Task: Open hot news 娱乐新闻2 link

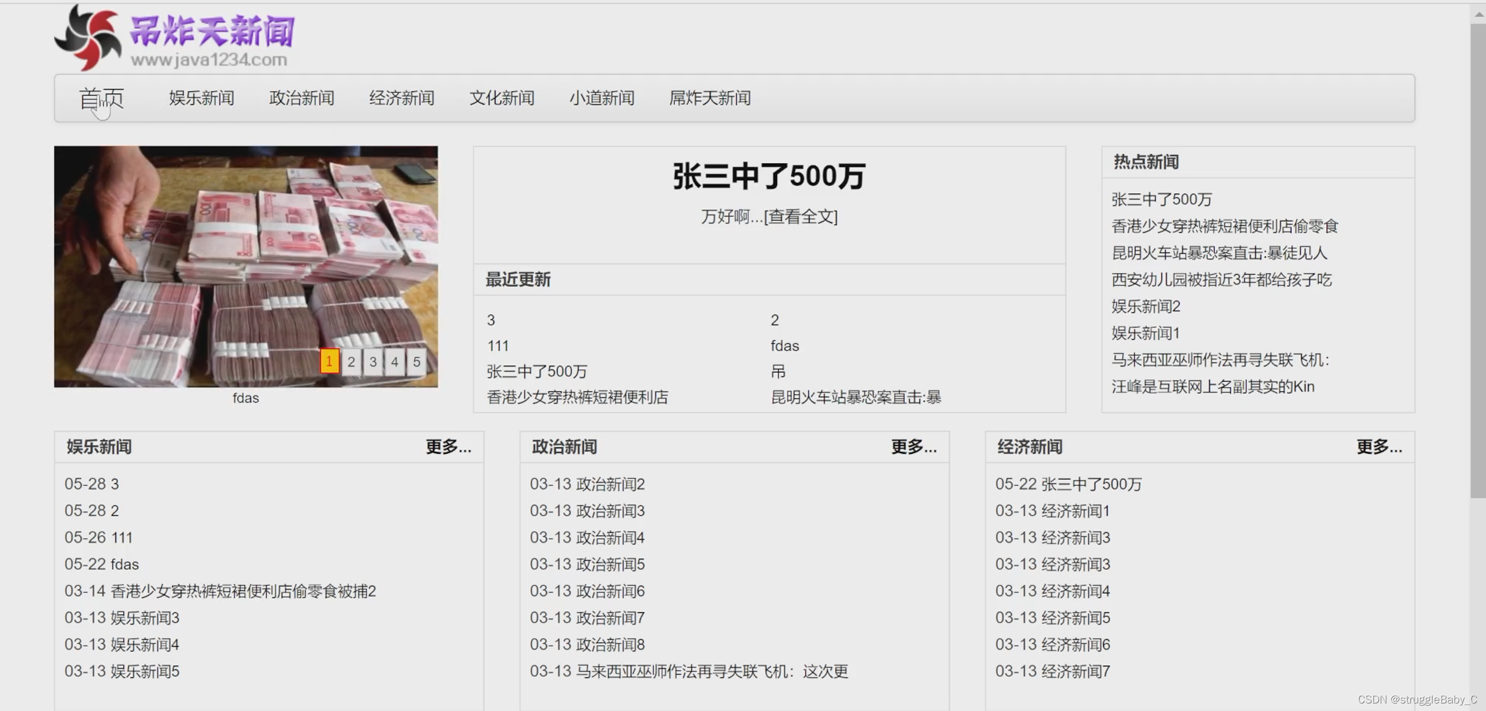Action: point(1146,306)
